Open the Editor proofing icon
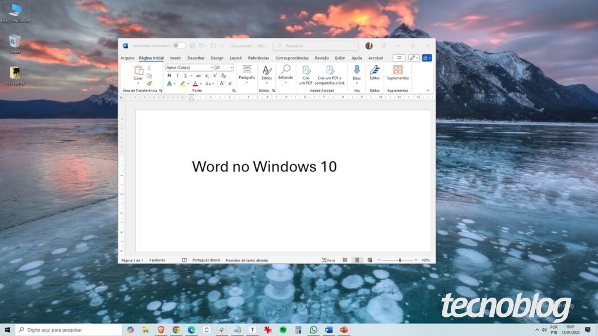This screenshot has height=336, width=598. tap(375, 70)
